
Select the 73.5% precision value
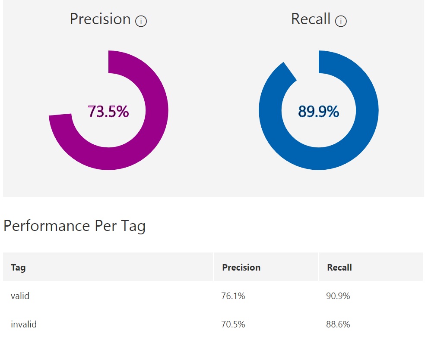tap(108, 112)
